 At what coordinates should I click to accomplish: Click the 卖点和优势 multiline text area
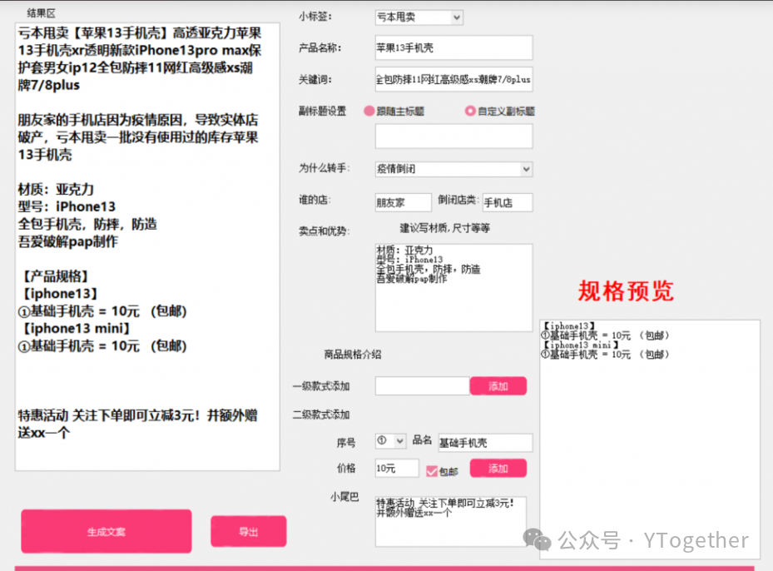[x=453, y=287]
